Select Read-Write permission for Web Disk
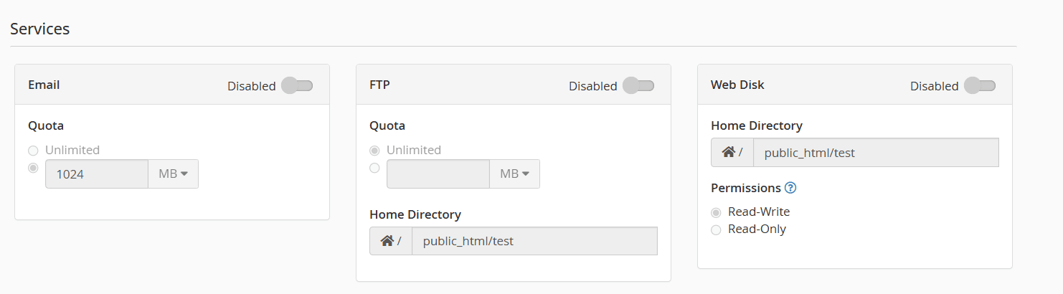This screenshot has width=1063, height=294. click(x=716, y=212)
